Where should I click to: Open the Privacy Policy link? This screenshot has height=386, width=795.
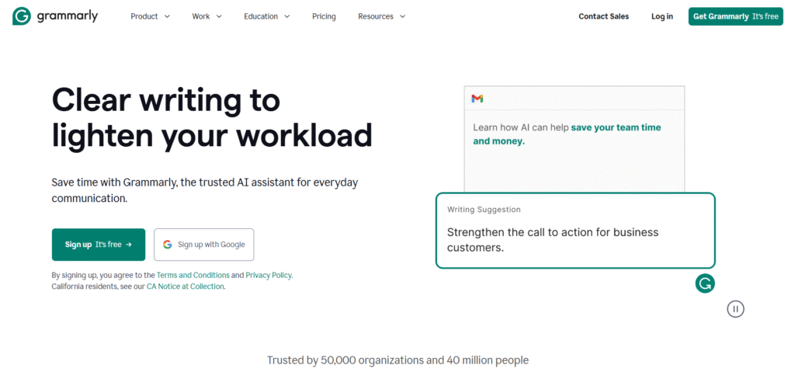[x=269, y=275]
